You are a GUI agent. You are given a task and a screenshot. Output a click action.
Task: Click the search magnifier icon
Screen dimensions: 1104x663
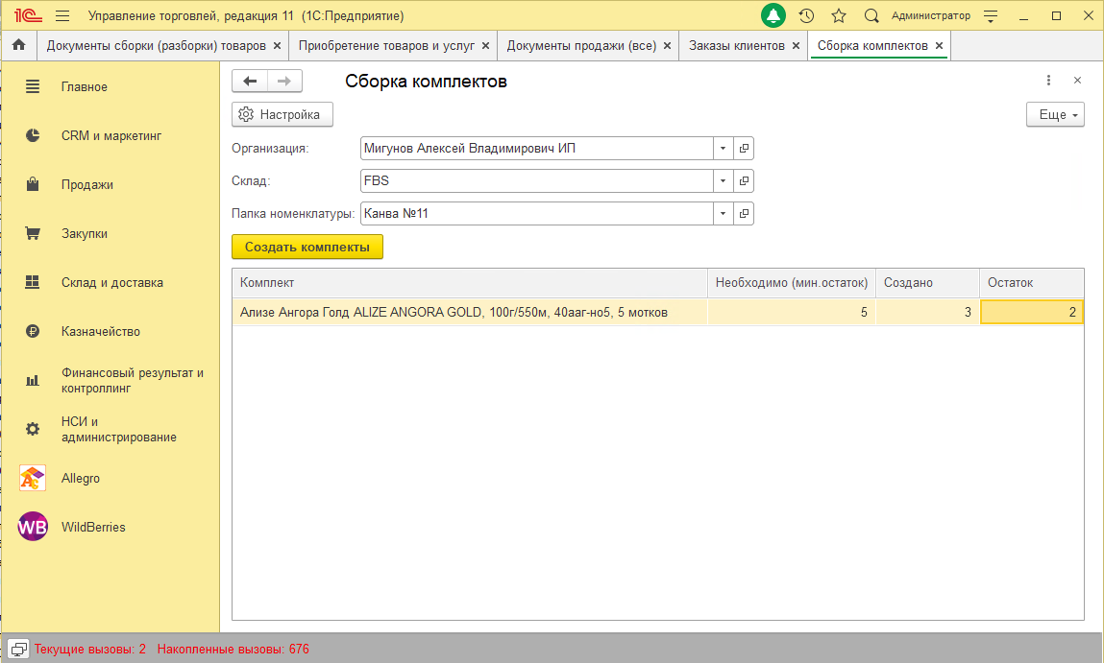871,15
